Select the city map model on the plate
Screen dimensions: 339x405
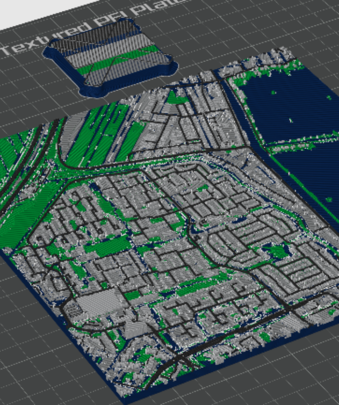click(170, 224)
